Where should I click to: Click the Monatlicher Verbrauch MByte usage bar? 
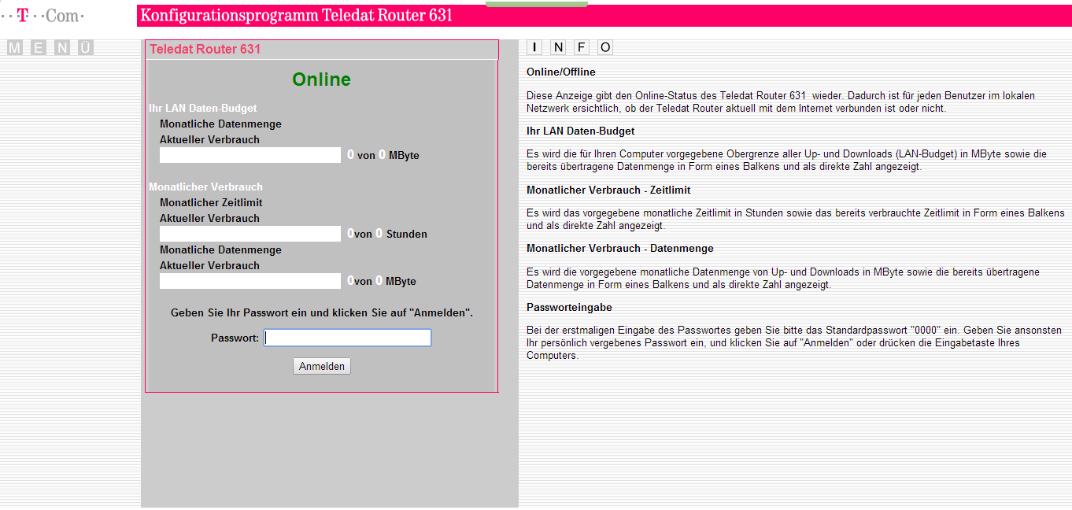(250, 281)
